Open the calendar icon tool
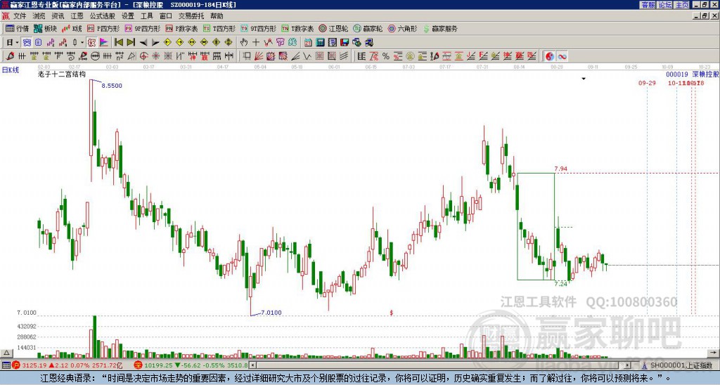720x385 pixels. (308, 43)
